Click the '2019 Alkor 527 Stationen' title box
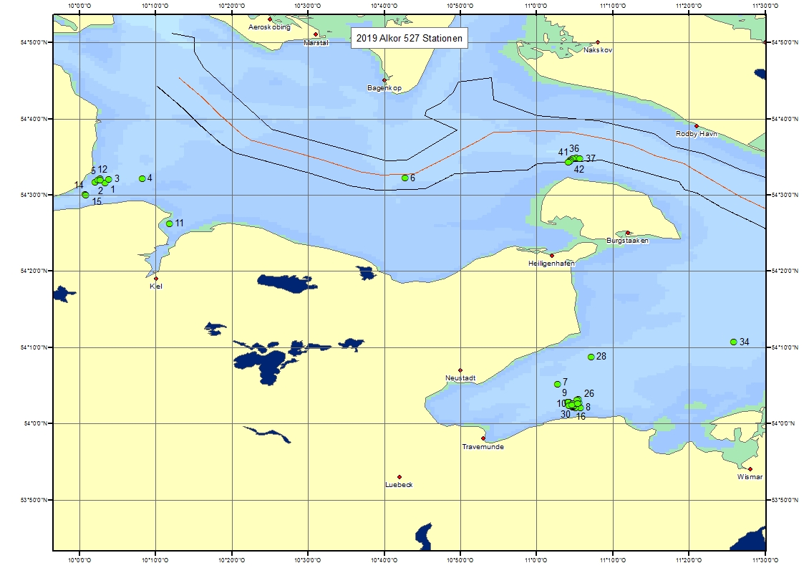Viewport: 804px width, 568px height. point(409,39)
